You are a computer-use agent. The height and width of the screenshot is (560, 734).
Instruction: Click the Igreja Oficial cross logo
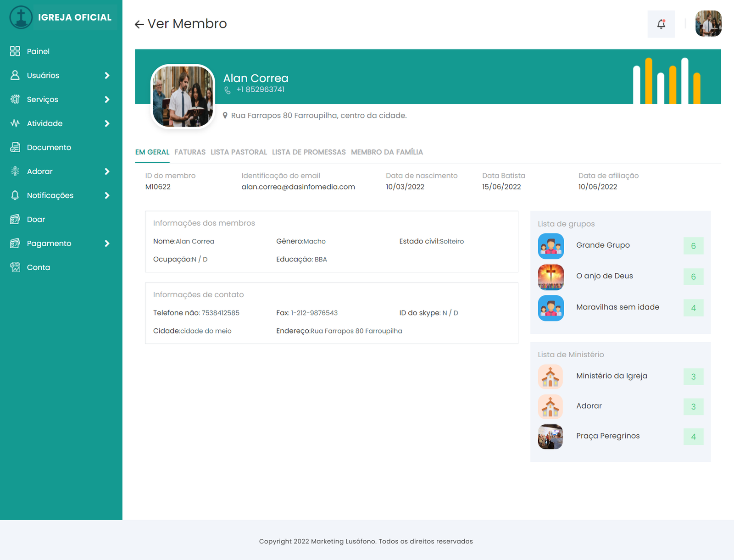(x=21, y=17)
